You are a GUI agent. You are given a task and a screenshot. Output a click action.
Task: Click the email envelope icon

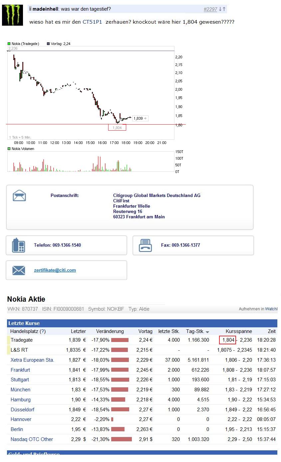click(19, 270)
